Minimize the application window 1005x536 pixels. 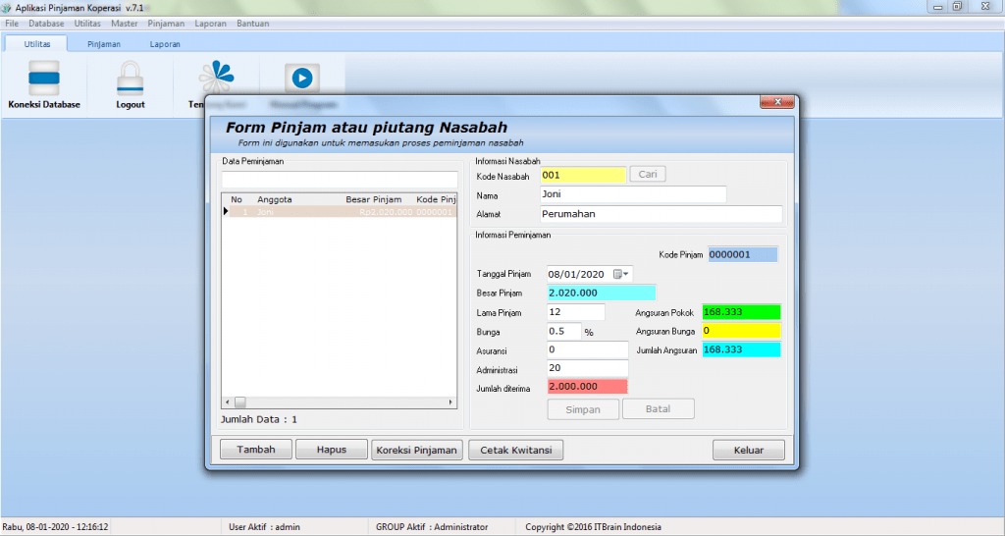click(937, 7)
